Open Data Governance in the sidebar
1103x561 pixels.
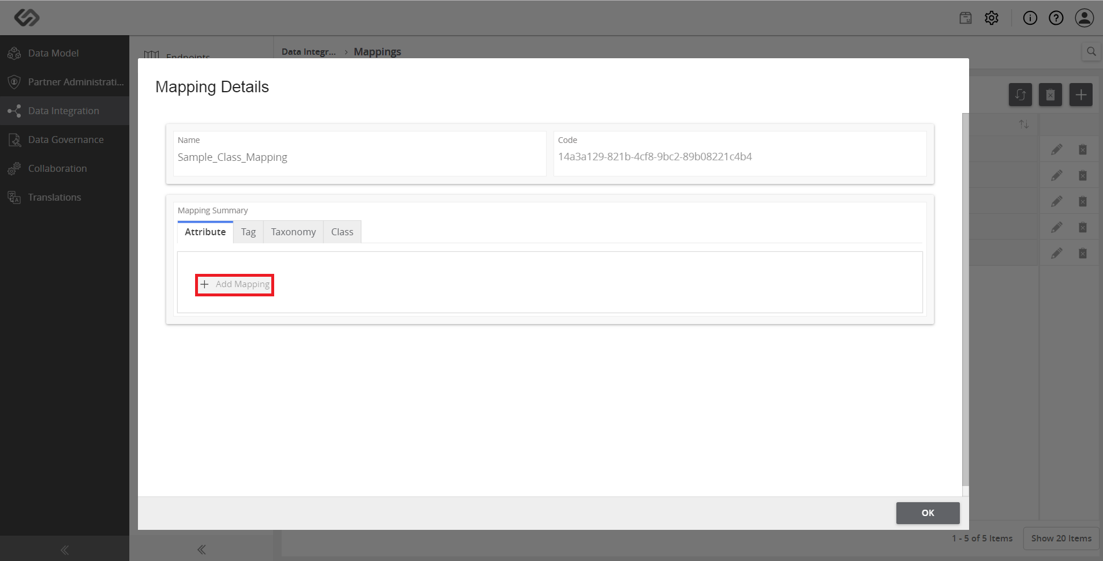coord(65,140)
